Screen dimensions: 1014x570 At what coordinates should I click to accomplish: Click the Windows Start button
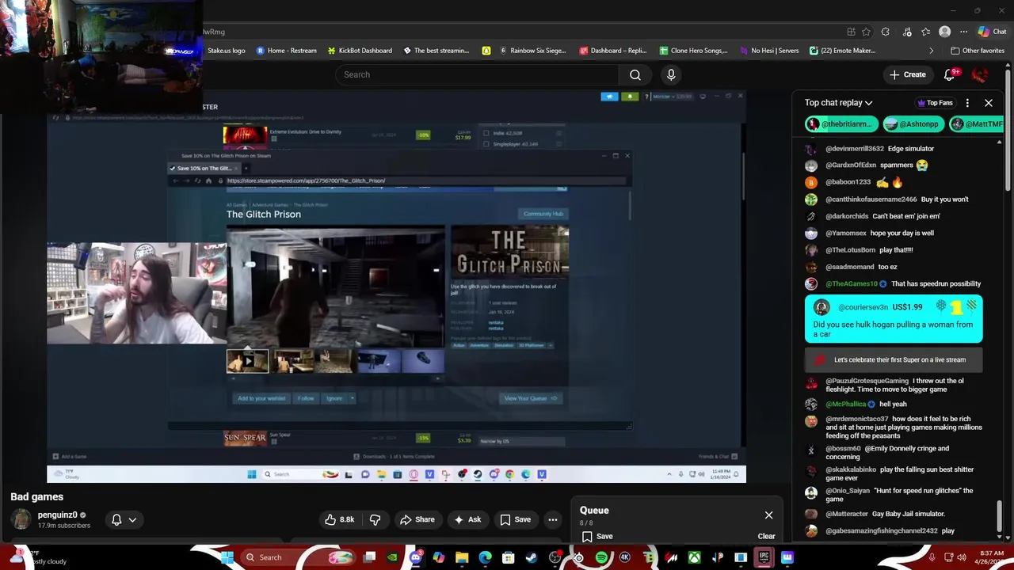[227, 557]
